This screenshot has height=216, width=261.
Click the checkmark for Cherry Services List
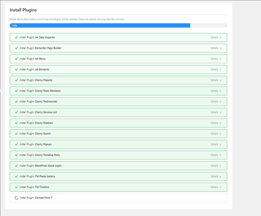[16, 112]
